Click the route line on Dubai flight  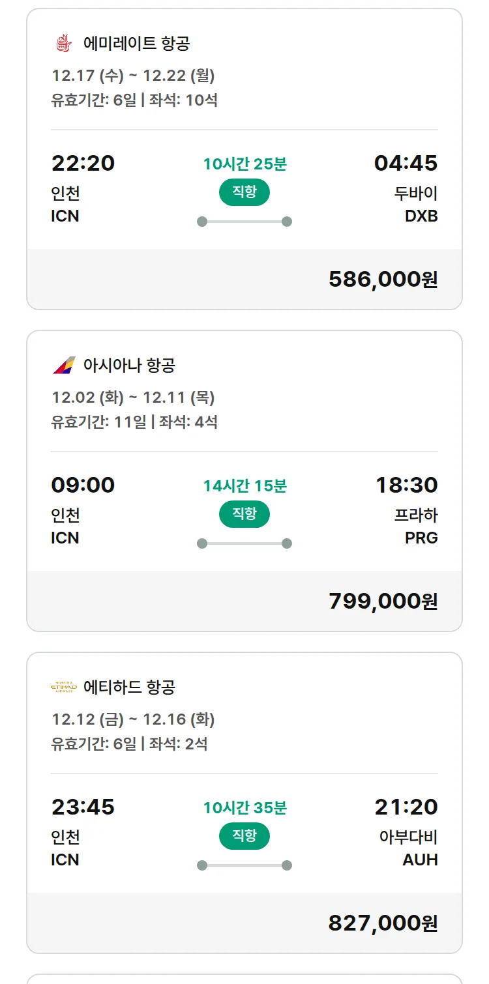244,222
